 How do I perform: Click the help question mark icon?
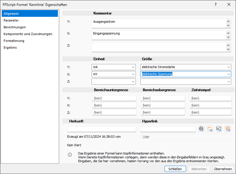point(216,4)
